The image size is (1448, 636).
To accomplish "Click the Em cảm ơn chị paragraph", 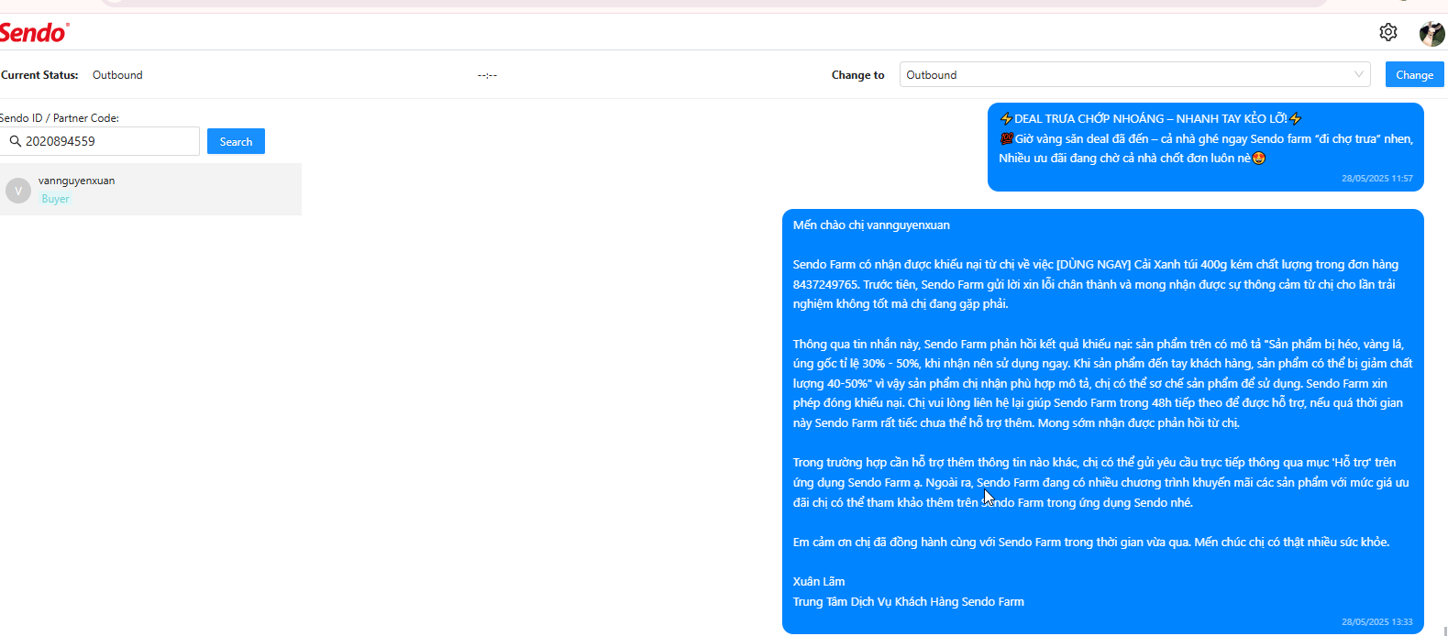I will pyautogui.click(x=1091, y=542).
